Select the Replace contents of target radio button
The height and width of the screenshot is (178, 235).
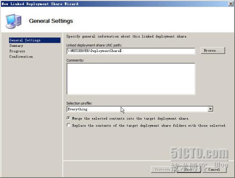(69, 125)
